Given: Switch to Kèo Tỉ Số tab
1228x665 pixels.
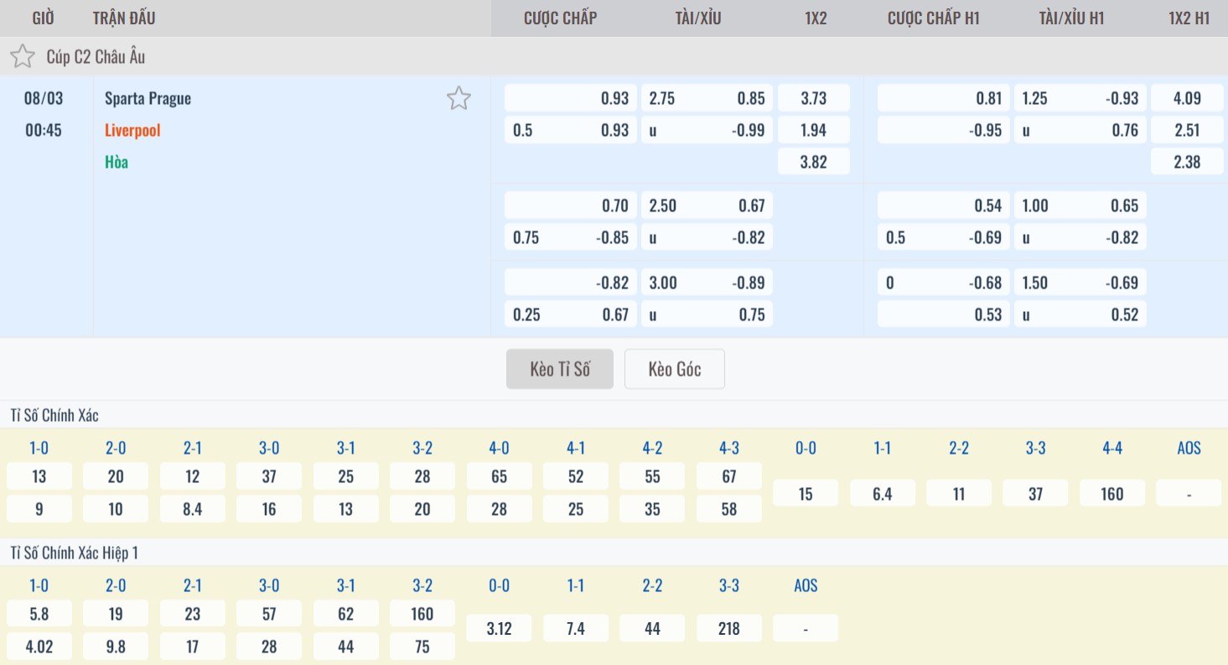Looking at the screenshot, I should (560, 369).
